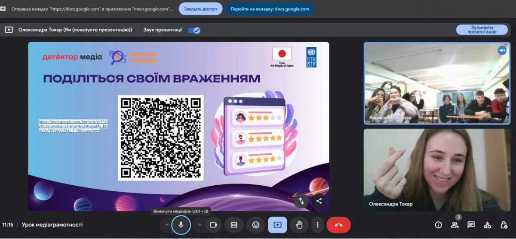
Task: Toggle the 'Звук презентації' switch
Action: point(194,30)
